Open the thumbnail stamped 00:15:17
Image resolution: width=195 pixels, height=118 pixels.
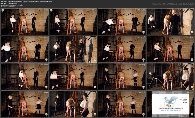click(x=122, y=104)
